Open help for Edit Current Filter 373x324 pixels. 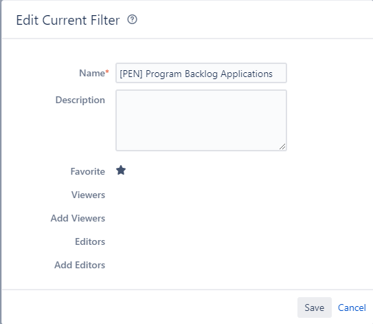coord(132,19)
